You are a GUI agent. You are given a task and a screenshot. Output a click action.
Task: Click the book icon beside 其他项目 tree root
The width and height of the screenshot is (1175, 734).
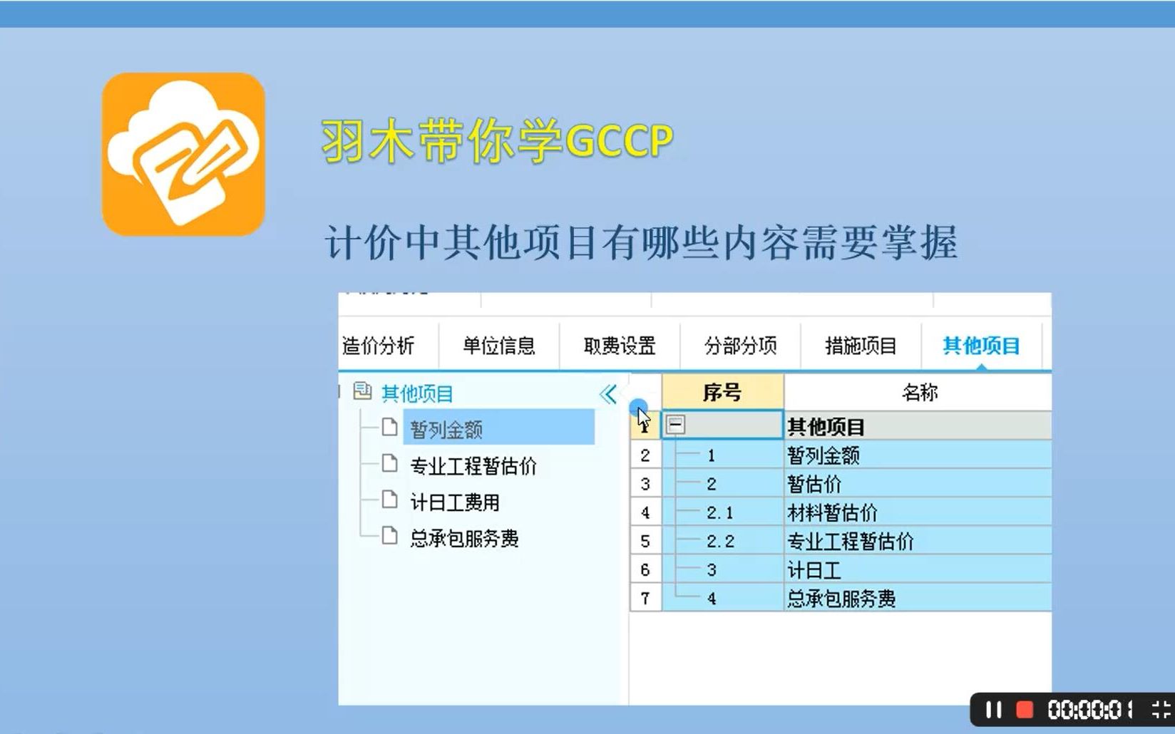click(x=364, y=391)
